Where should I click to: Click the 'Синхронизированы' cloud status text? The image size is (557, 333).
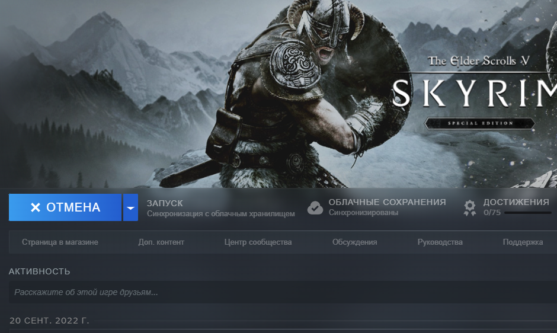coord(363,213)
